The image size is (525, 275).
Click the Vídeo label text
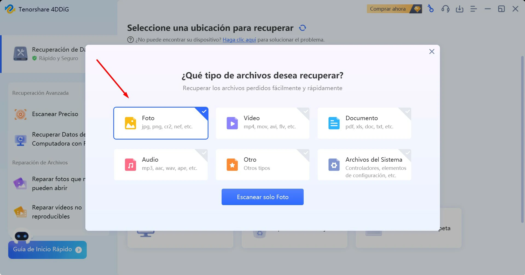pyautogui.click(x=252, y=118)
